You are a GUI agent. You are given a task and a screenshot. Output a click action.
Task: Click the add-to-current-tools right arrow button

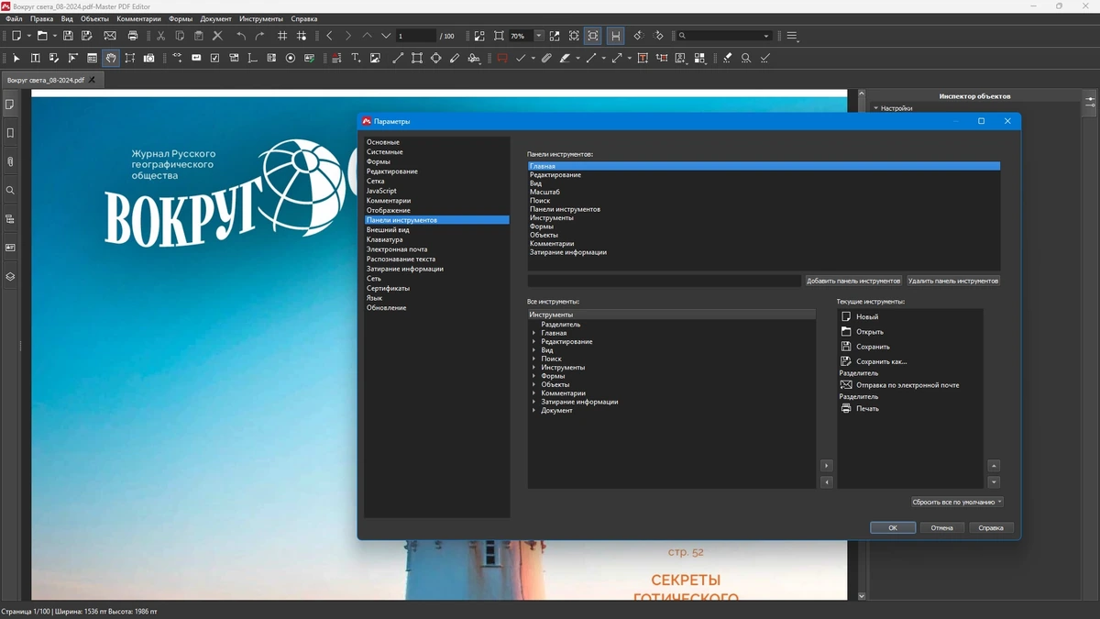click(x=827, y=466)
